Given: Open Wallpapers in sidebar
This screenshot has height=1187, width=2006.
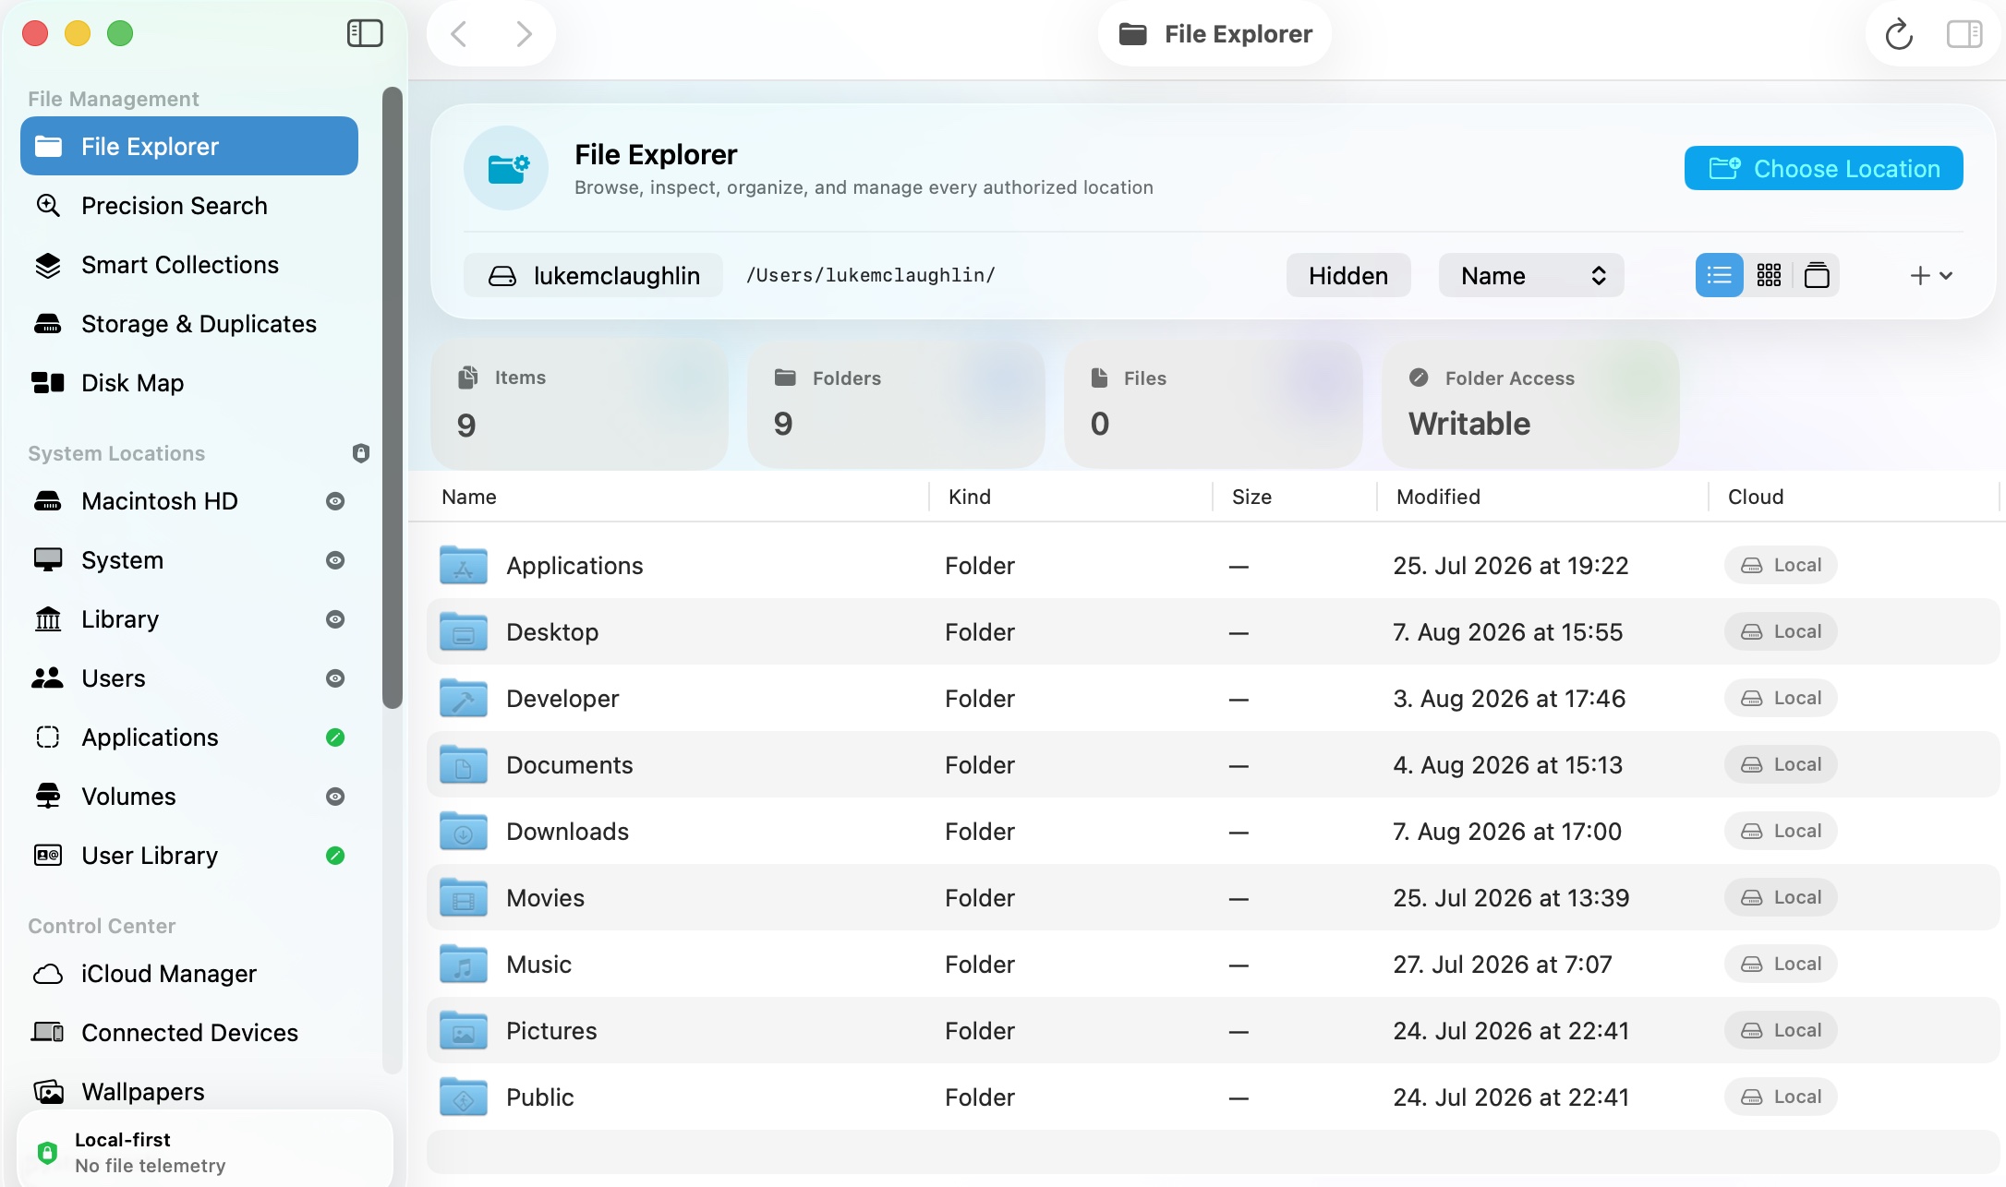Looking at the screenshot, I should click(189, 1091).
